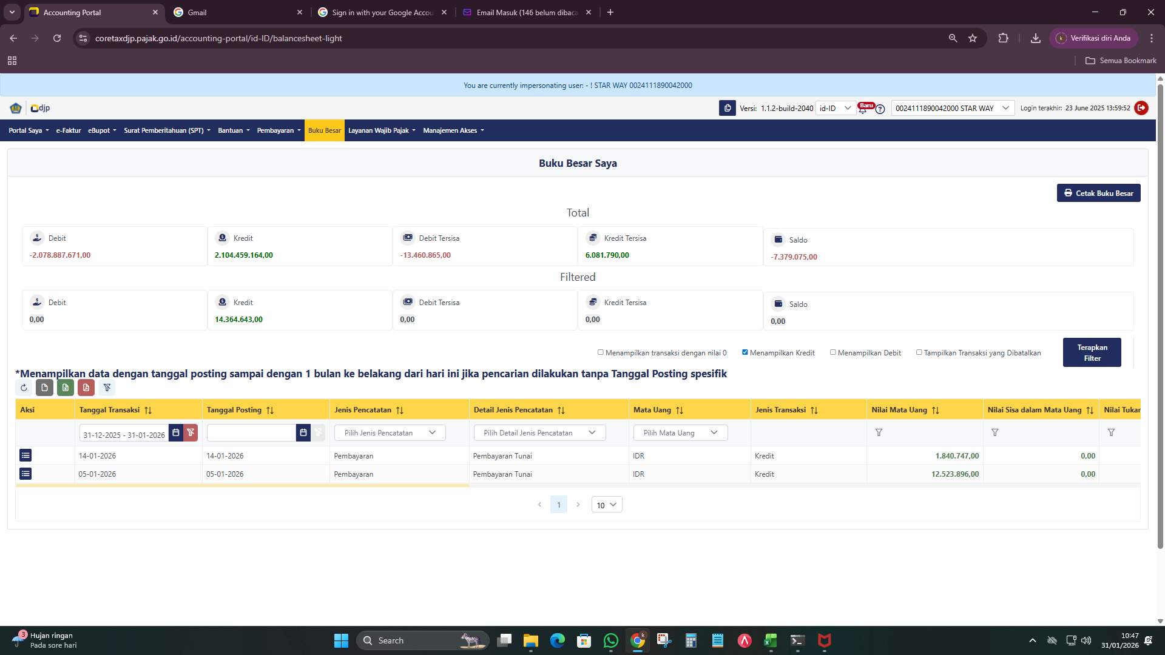The width and height of the screenshot is (1165, 655).
Task: Open filter on Nilai Mata Uang column
Action: 879,432
